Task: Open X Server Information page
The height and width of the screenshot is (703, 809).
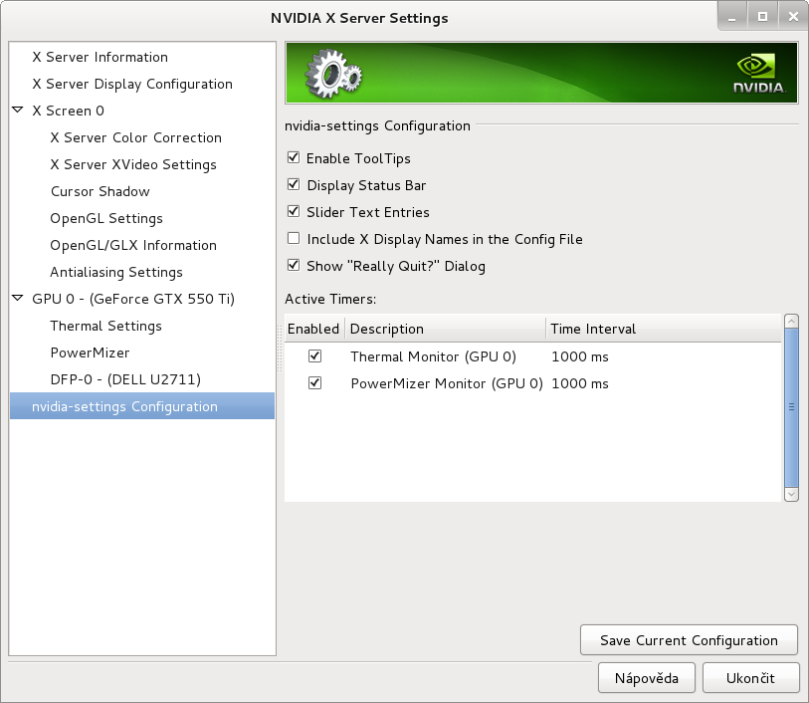Action: pos(101,57)
